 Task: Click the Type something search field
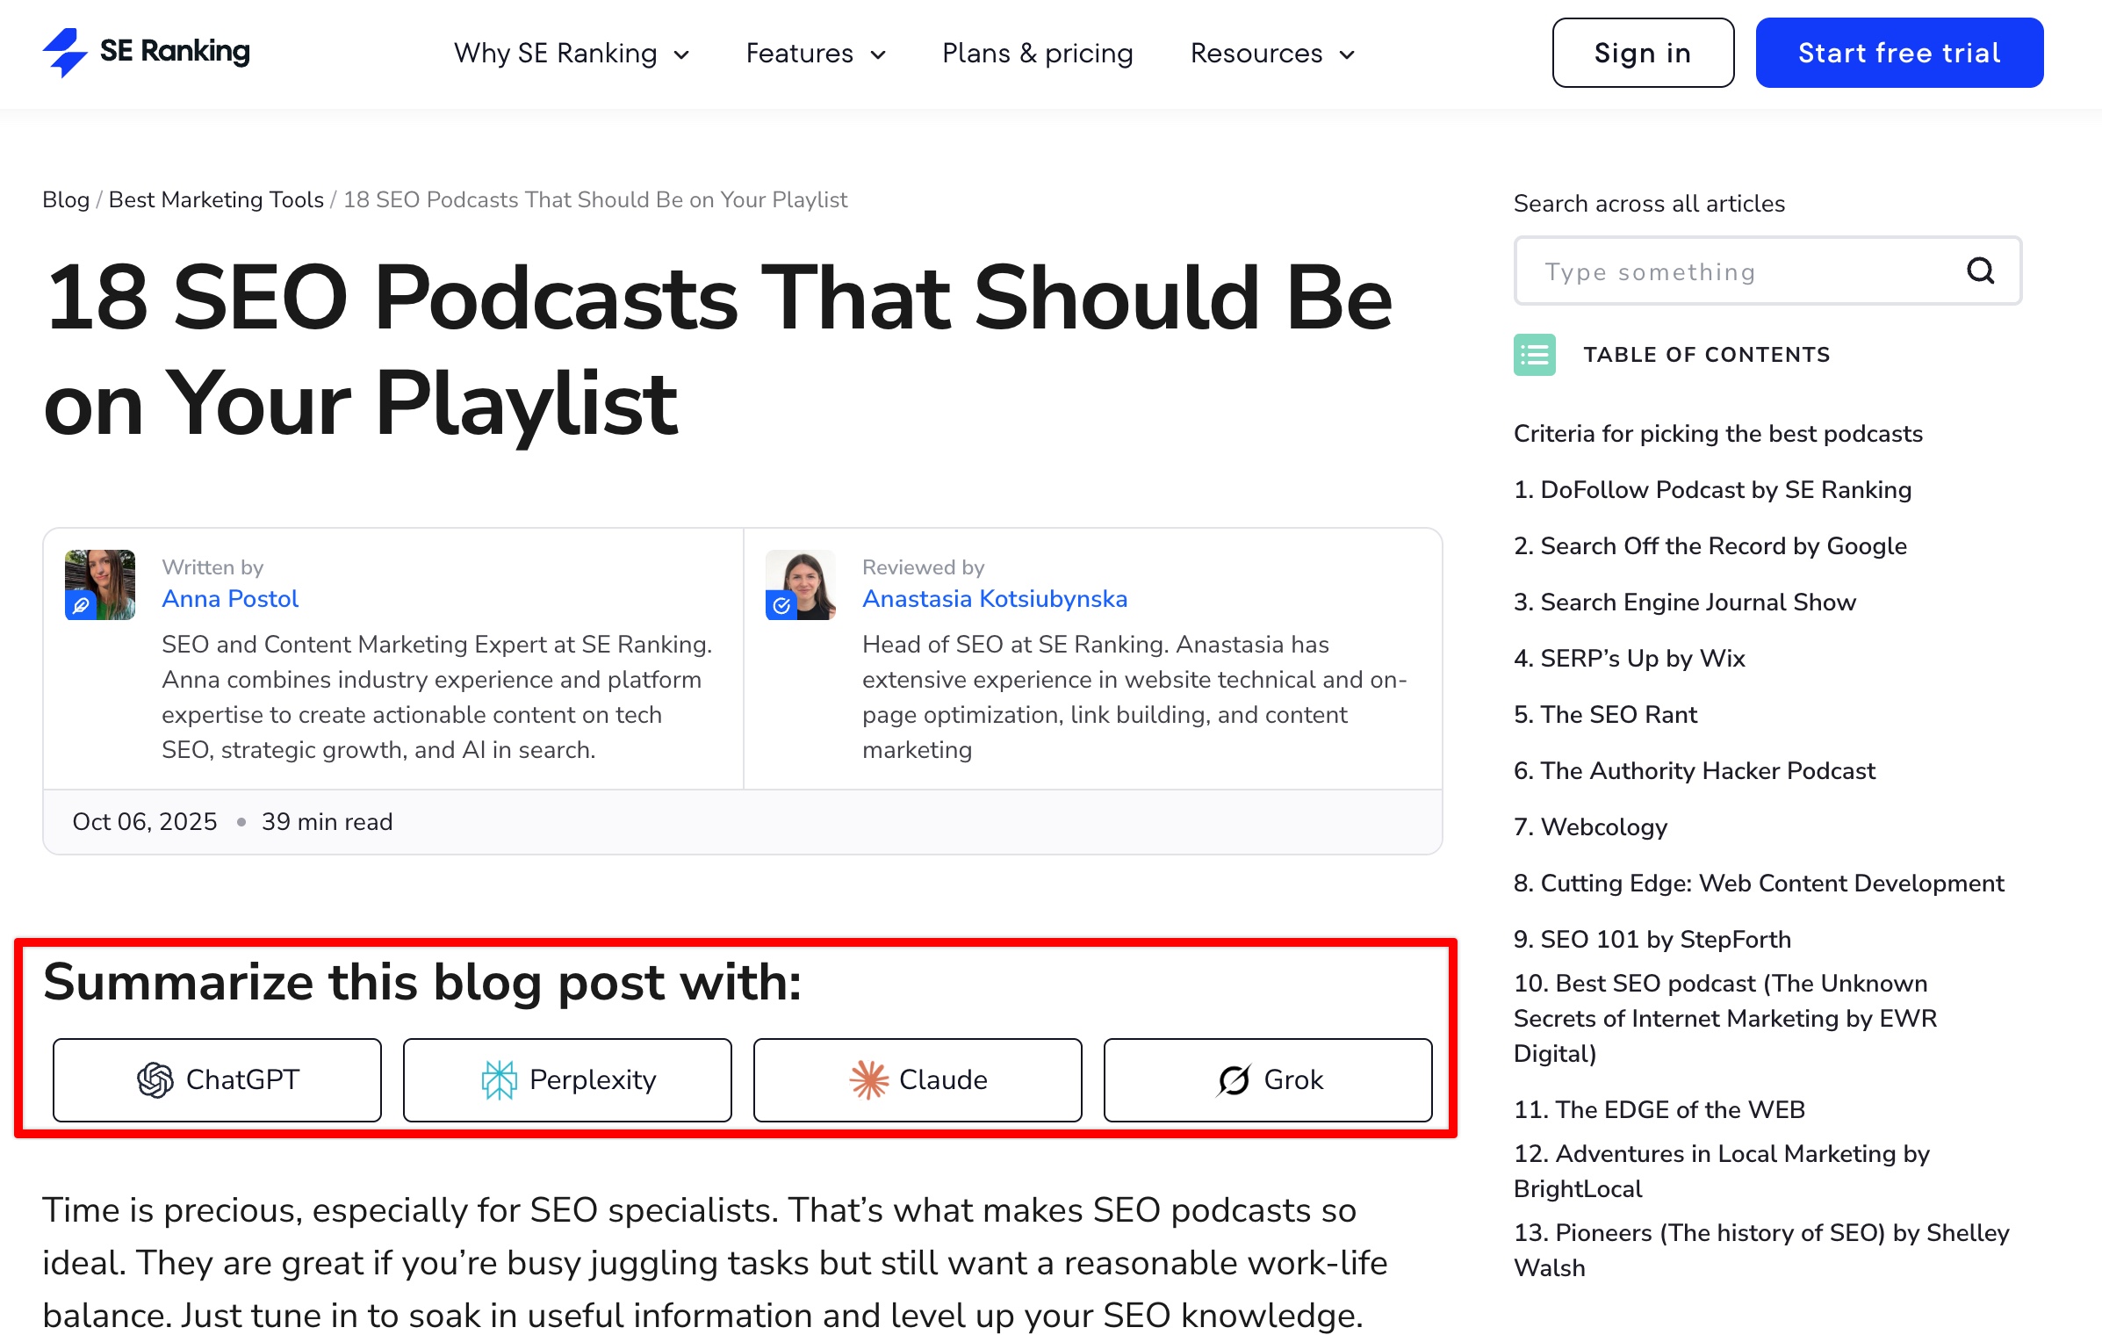[1767, 271]
